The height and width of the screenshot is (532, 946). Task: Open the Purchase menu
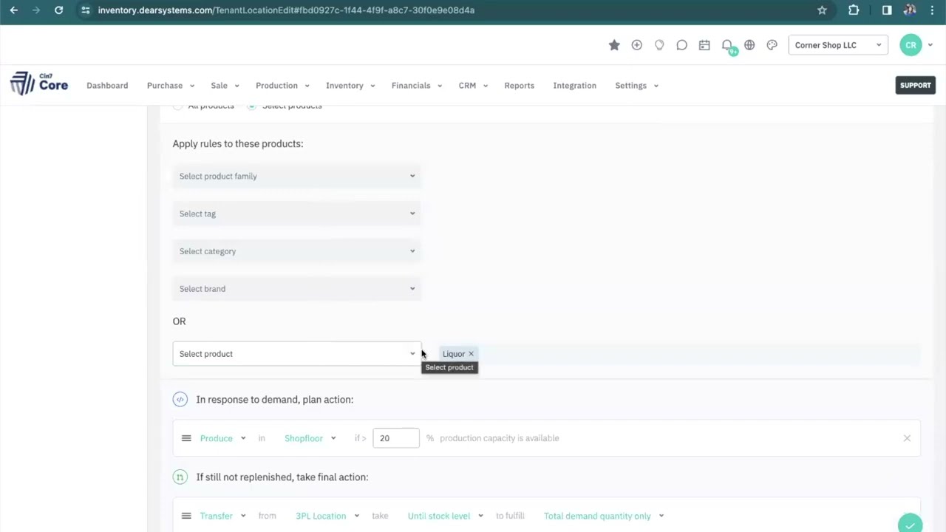click(170, 86)
